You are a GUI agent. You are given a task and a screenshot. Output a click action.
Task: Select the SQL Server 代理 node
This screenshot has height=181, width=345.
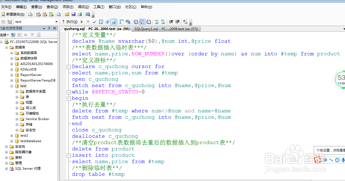(x=28, y=169)
